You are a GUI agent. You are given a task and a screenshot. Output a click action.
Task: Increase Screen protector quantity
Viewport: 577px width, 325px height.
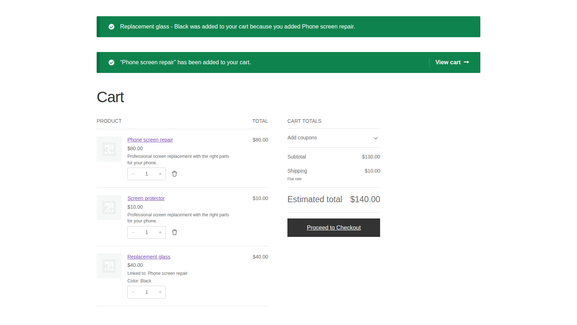[x=160, y=232]
